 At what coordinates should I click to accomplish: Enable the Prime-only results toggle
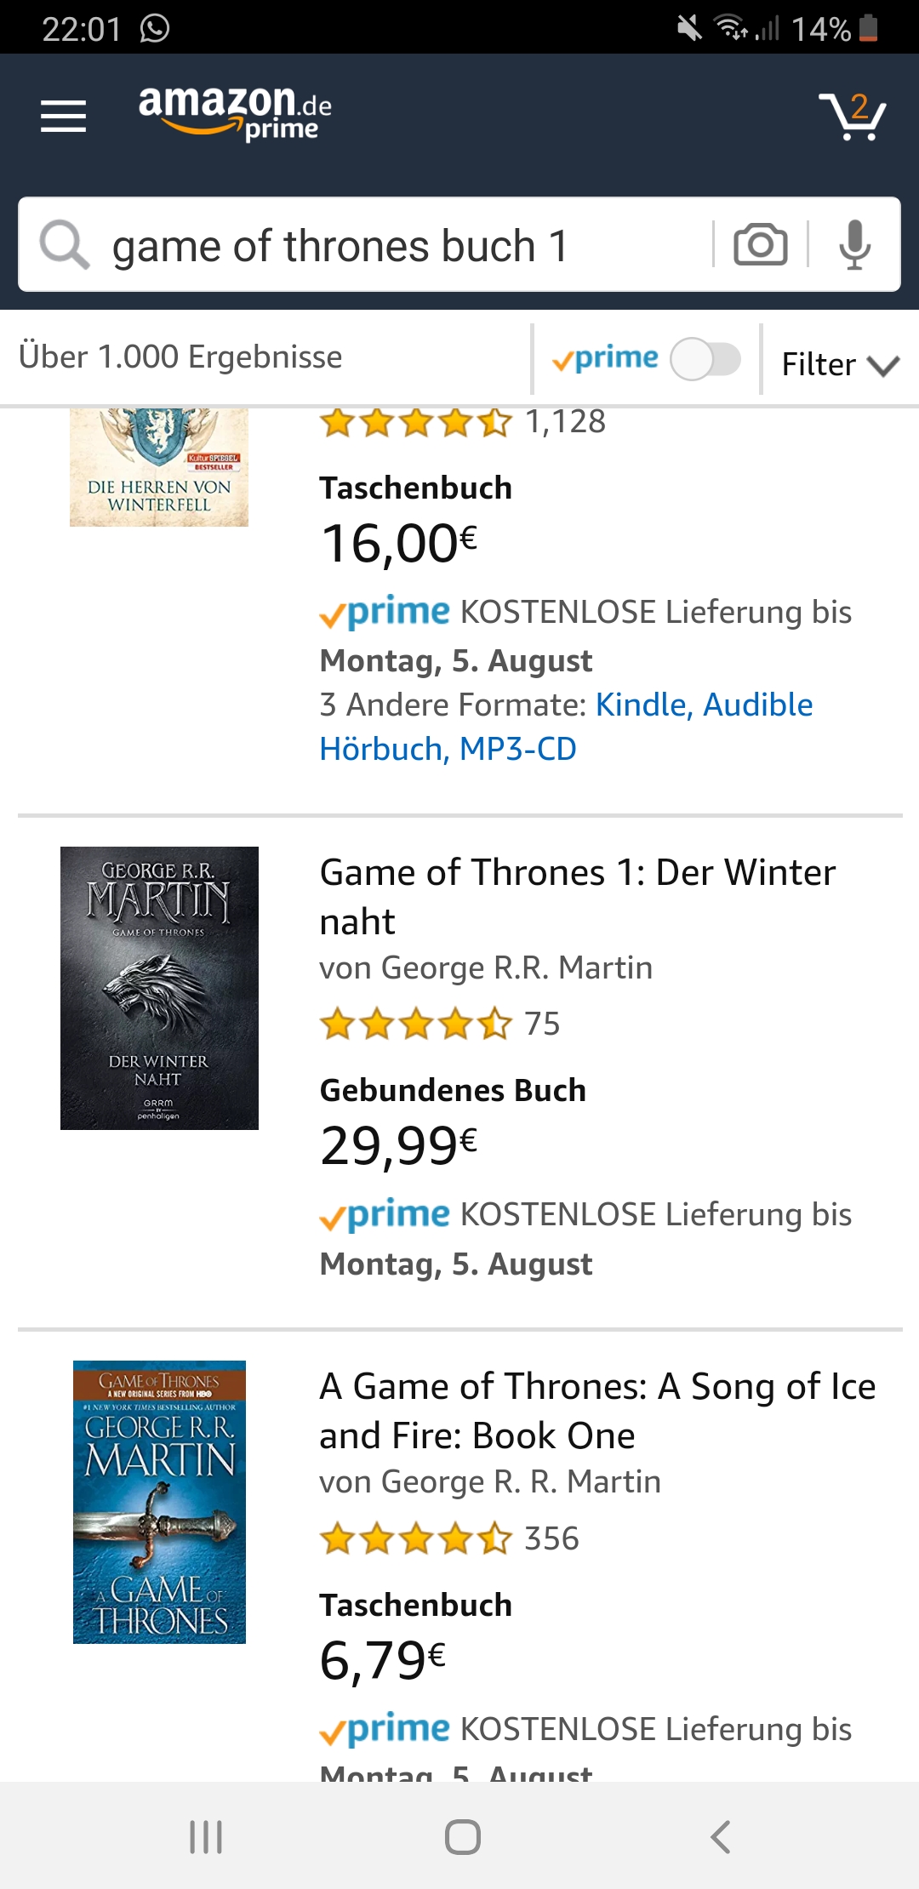(705, 359)
